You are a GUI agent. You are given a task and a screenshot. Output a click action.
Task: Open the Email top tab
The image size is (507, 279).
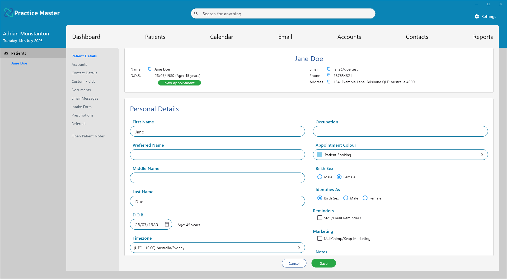[x=285, y=37]
